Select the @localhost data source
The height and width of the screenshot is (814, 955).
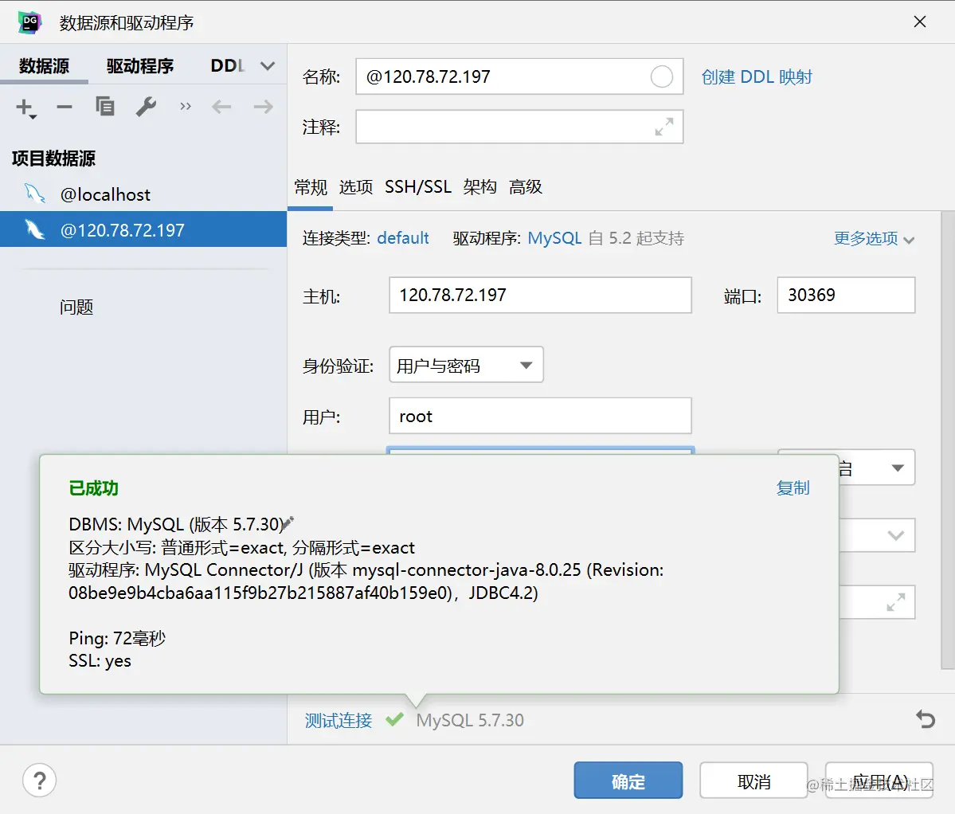pos(143,194)
